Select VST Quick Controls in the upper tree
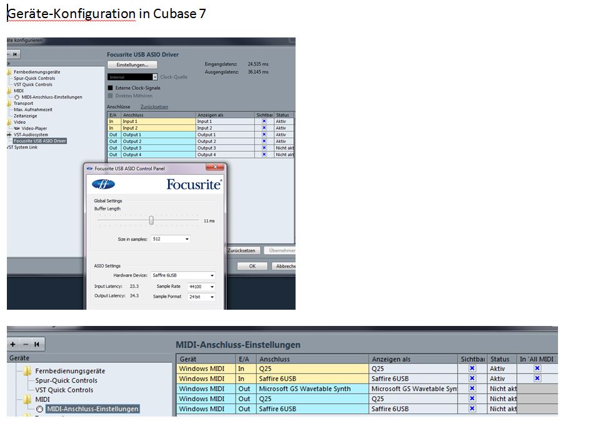This screenshot has height=424, width=593. (x=33, y=85)
